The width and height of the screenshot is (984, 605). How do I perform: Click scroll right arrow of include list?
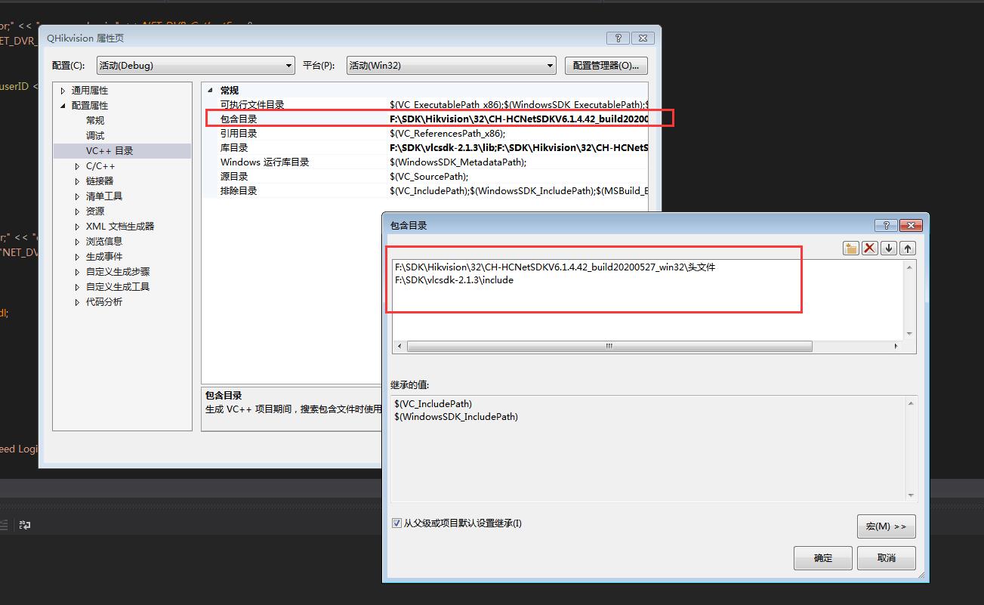(896, 347)
